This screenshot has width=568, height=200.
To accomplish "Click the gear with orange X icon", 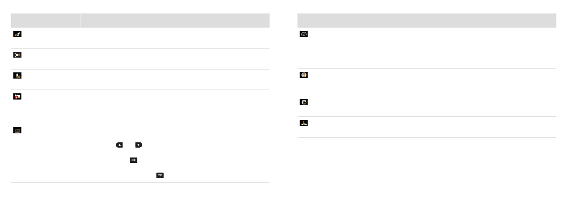I will click(x=304, y=102).
